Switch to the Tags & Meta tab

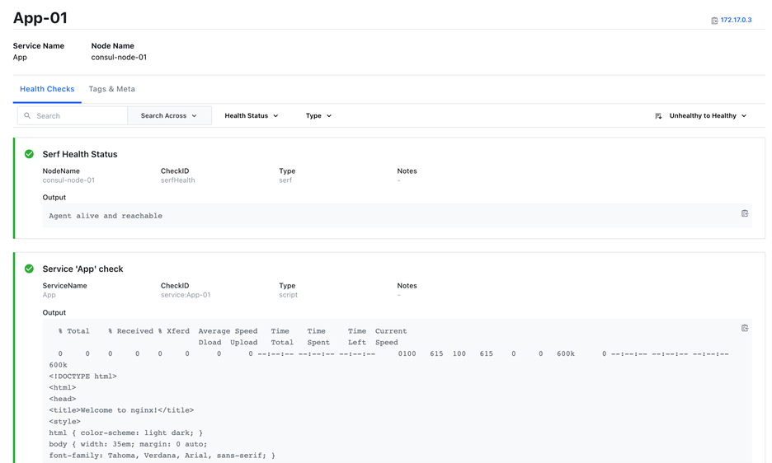tap(112, 89)
